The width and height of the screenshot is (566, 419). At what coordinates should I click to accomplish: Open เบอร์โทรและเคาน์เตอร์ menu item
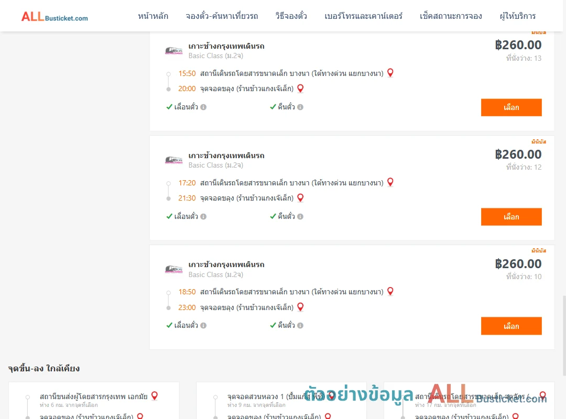click(x=363, y=16)
